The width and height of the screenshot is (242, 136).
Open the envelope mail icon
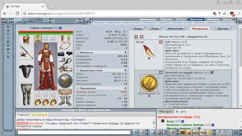click(x=236, y=132)
